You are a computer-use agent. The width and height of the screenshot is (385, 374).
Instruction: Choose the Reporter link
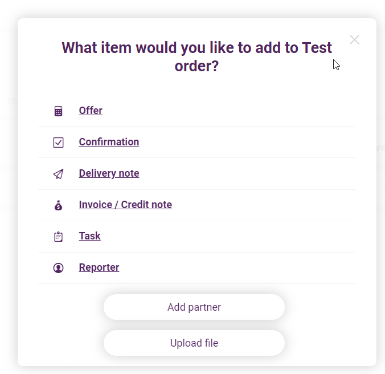(99, 267)
